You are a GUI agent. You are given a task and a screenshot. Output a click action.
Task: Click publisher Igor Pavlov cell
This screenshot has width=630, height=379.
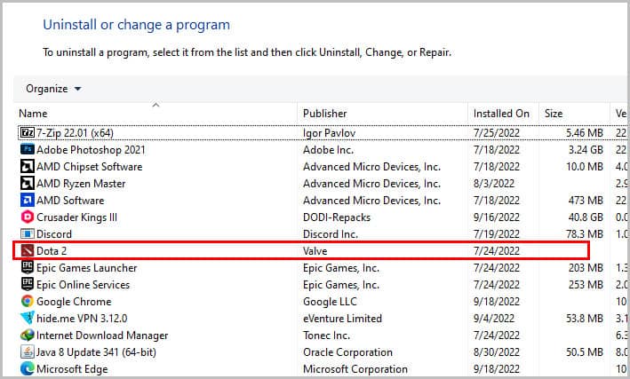329,132
